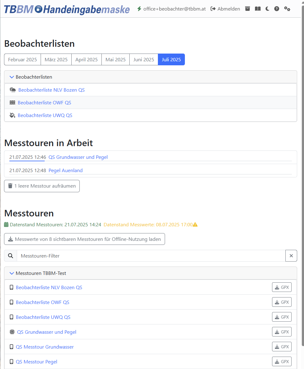
Task: Select the Juli 2025 tab
Action: (171, 59)
